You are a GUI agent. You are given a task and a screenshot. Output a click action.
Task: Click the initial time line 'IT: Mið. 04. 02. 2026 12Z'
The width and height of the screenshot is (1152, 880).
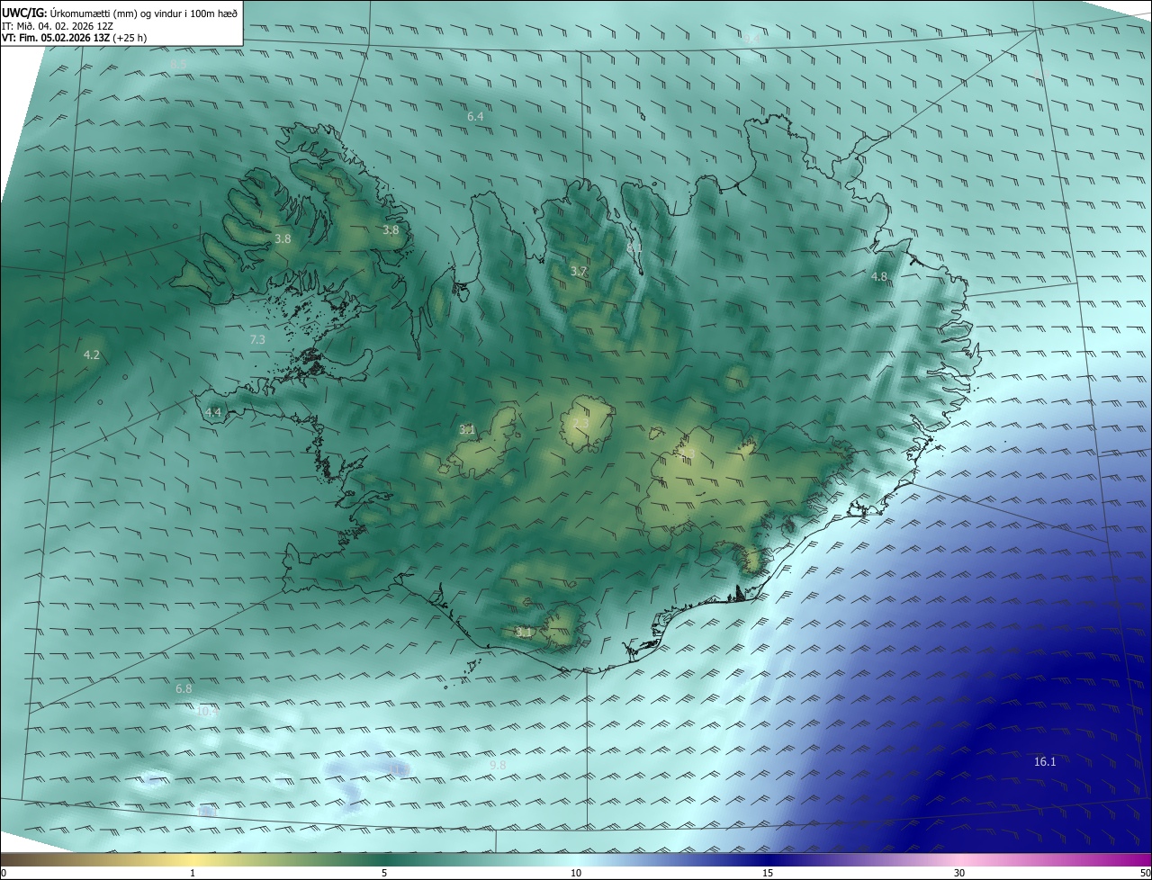57,26
